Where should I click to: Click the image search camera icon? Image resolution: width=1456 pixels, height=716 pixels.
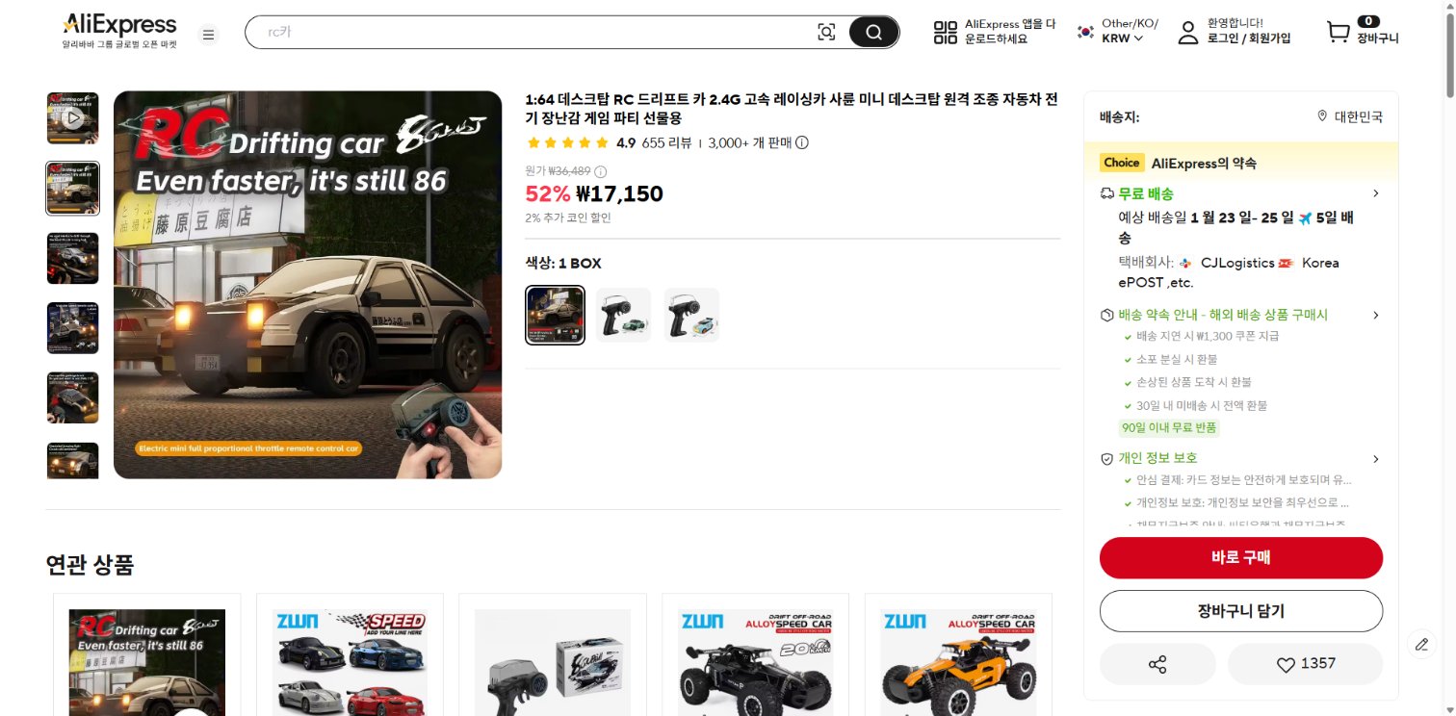826,32
